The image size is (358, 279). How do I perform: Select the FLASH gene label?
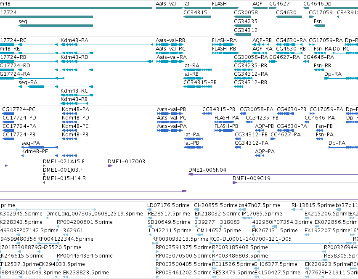[x=219, y=4]
